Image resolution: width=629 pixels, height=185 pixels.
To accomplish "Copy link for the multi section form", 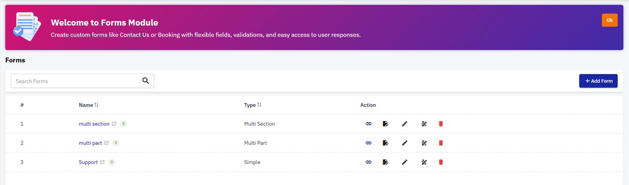I will (368, 124).
